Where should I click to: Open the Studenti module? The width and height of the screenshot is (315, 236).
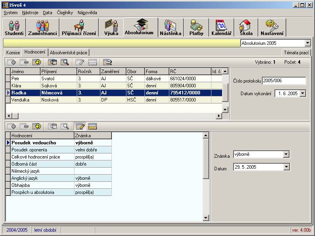click(14, 28)
